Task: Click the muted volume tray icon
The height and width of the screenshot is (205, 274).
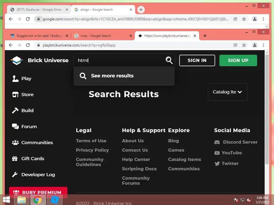Action: tap(249, 200)
